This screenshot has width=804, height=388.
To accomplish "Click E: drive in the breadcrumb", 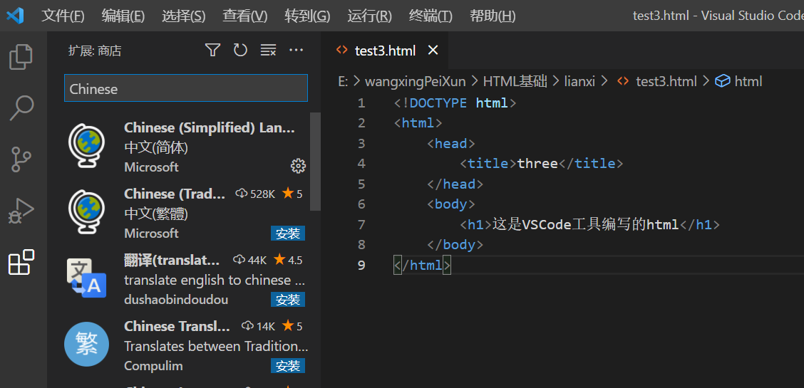I will (343, 81).
